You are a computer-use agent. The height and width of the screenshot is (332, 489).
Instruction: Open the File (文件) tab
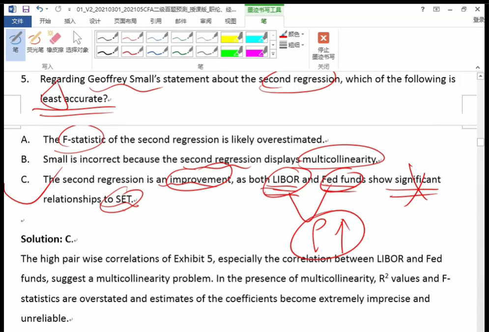[x=17, y=21]
